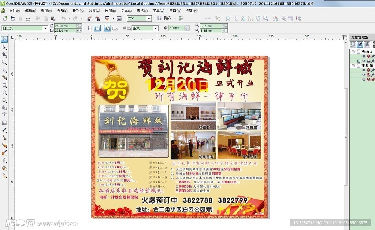Screen dimensions: 375x230
Task: Choose the Rectangle tool
Action: click(x=4, y=85)
